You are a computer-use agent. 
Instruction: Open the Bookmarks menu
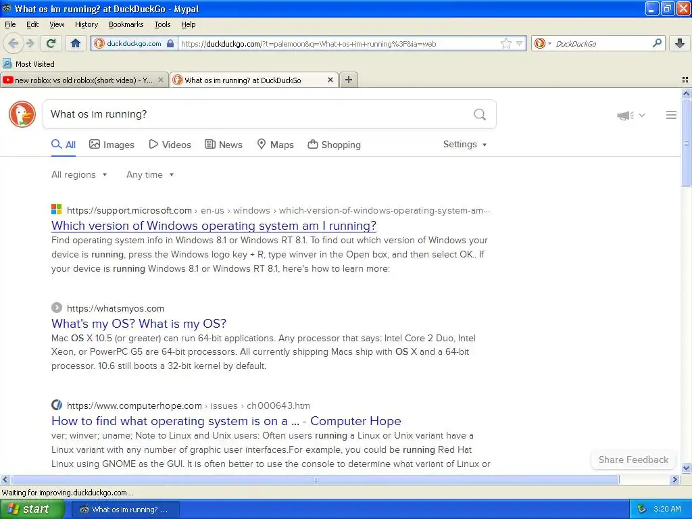click(126, 24)
